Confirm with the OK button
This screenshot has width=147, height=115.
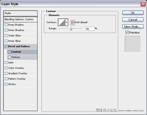[133, 13]
